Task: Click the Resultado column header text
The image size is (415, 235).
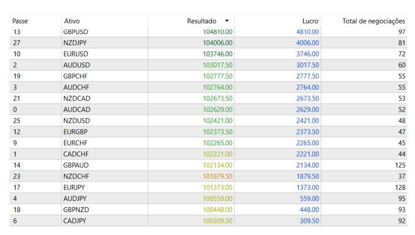Action: point(201,21)
